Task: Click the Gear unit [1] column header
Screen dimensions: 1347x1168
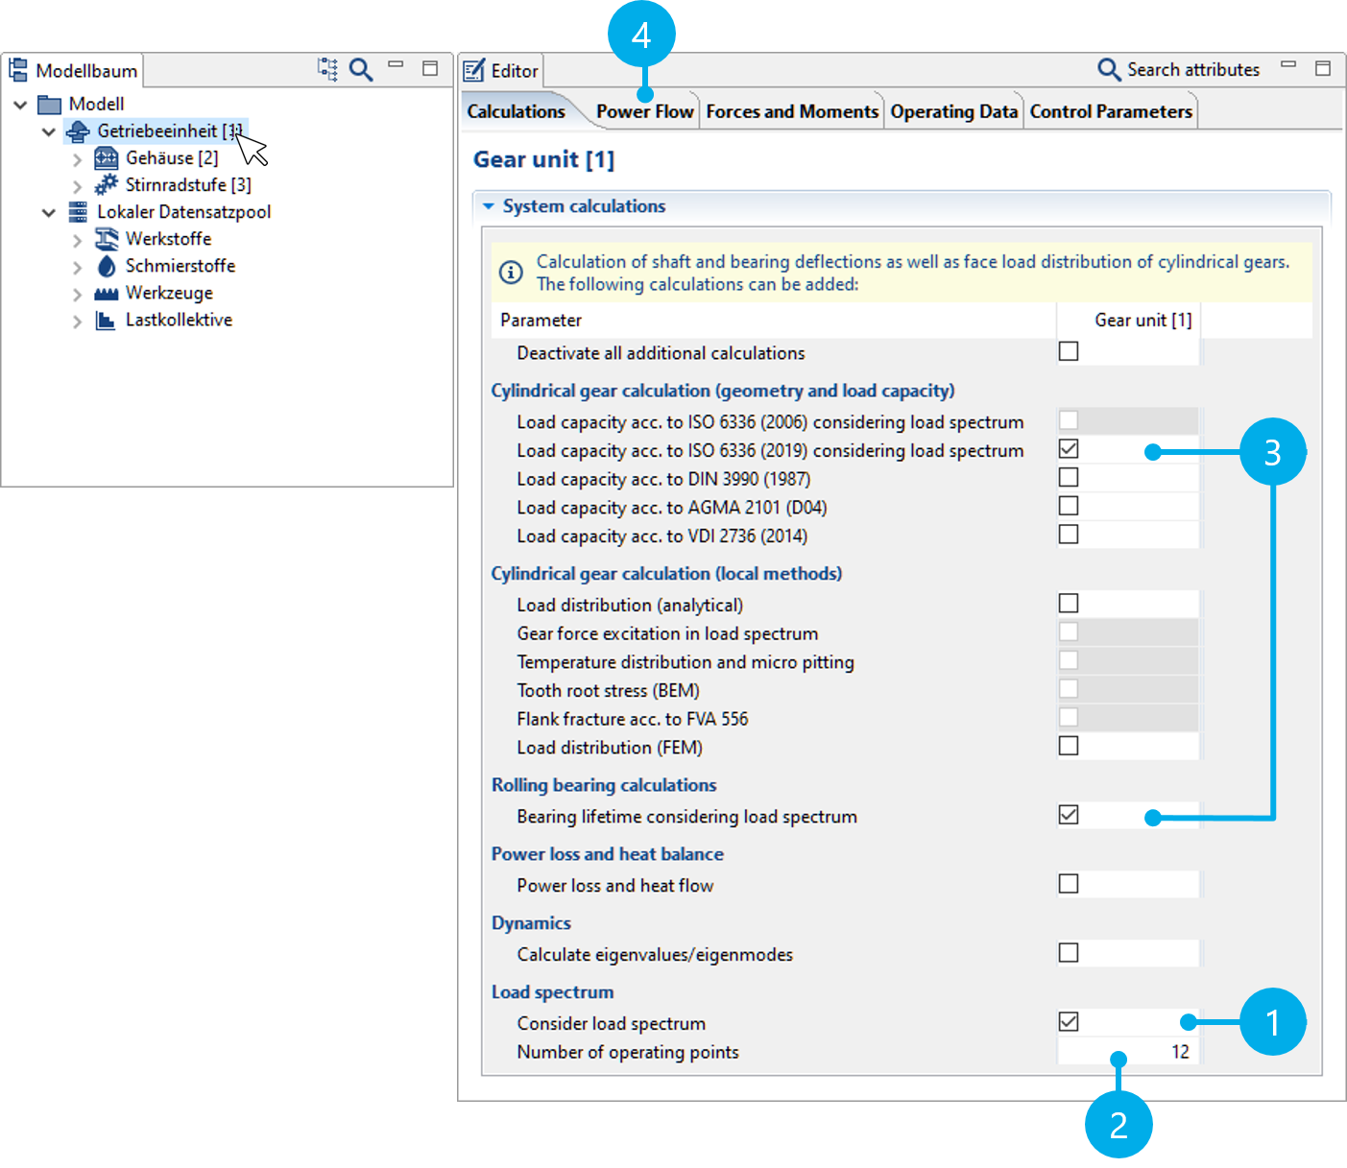Action: click(1128, 320)
